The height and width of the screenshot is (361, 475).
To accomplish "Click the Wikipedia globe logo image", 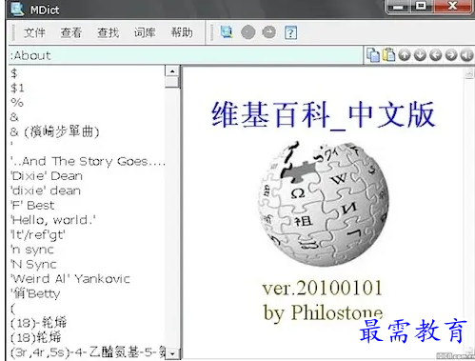I will (323, 203).
